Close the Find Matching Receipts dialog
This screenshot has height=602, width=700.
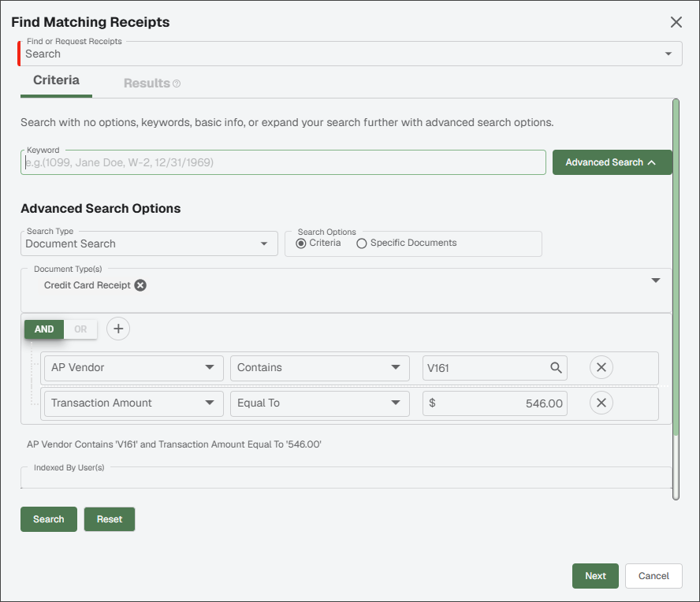point(676,22)
